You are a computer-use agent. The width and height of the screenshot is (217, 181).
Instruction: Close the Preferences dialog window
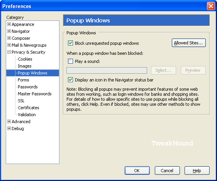211,6
